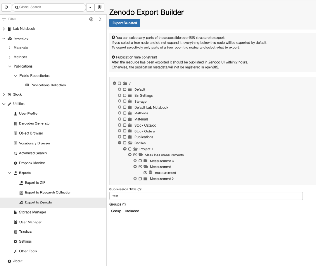Click the Settings gear icon
Image resolution: width=316 pixels, height=266 pixels.
tap(15, 242)
